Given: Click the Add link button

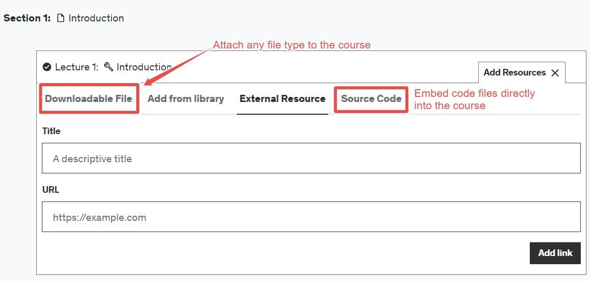Looking at the screenshot, I should pos(555,253).
